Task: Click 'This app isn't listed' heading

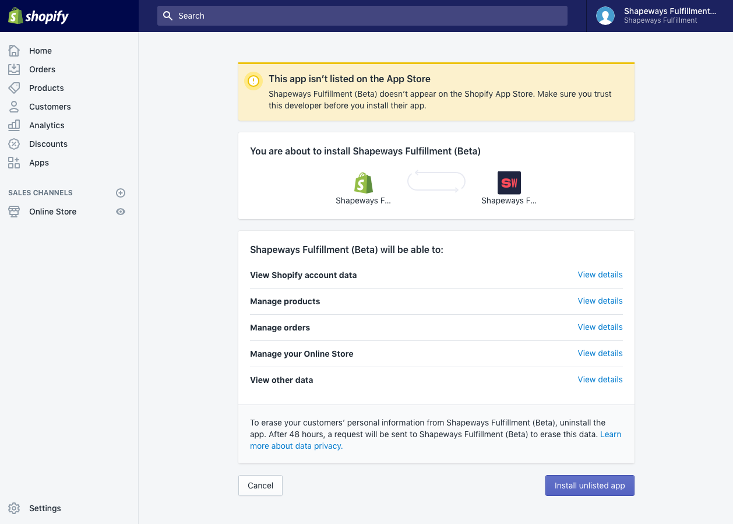Action: pos(350,79)
